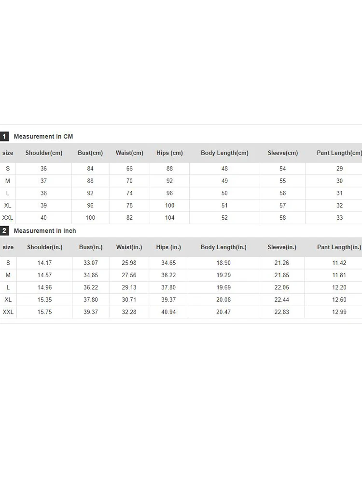Viewport: 362px width, 483px height.
Task: Select the S row label in Inch table
Action: click(8, 263)
